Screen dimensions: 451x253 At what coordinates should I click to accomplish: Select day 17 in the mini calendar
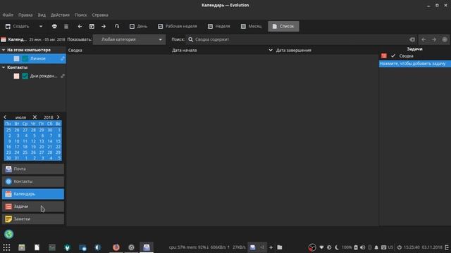coord(17,147)
